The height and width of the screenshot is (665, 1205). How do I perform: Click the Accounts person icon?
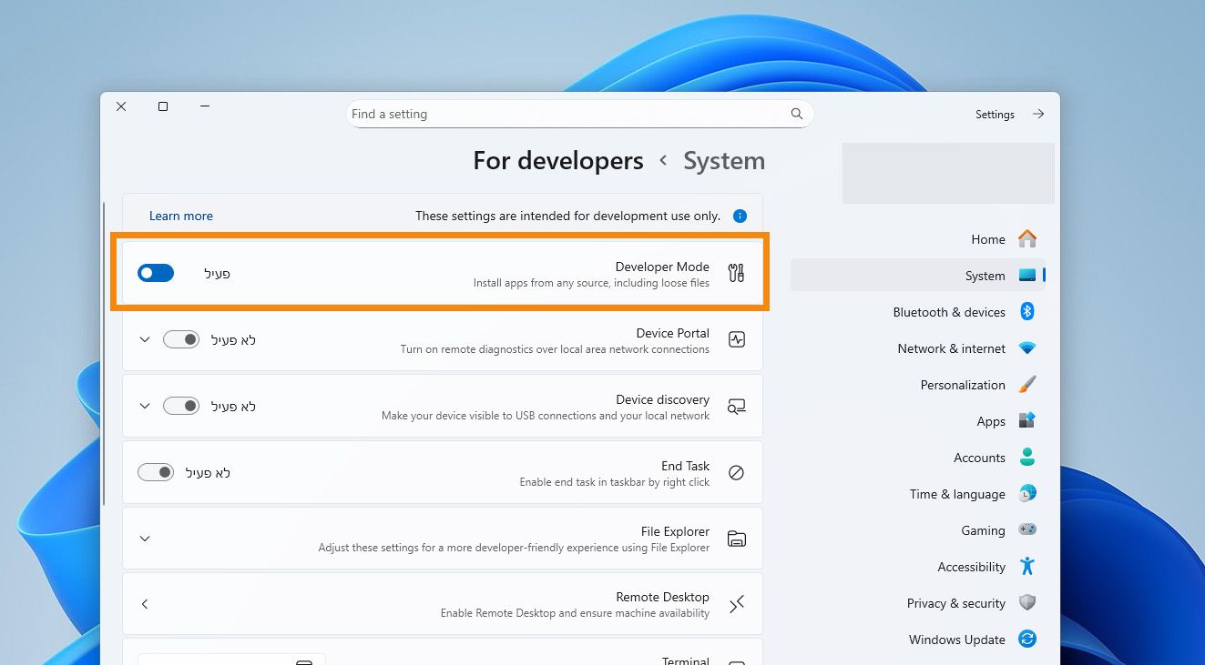1027,458
